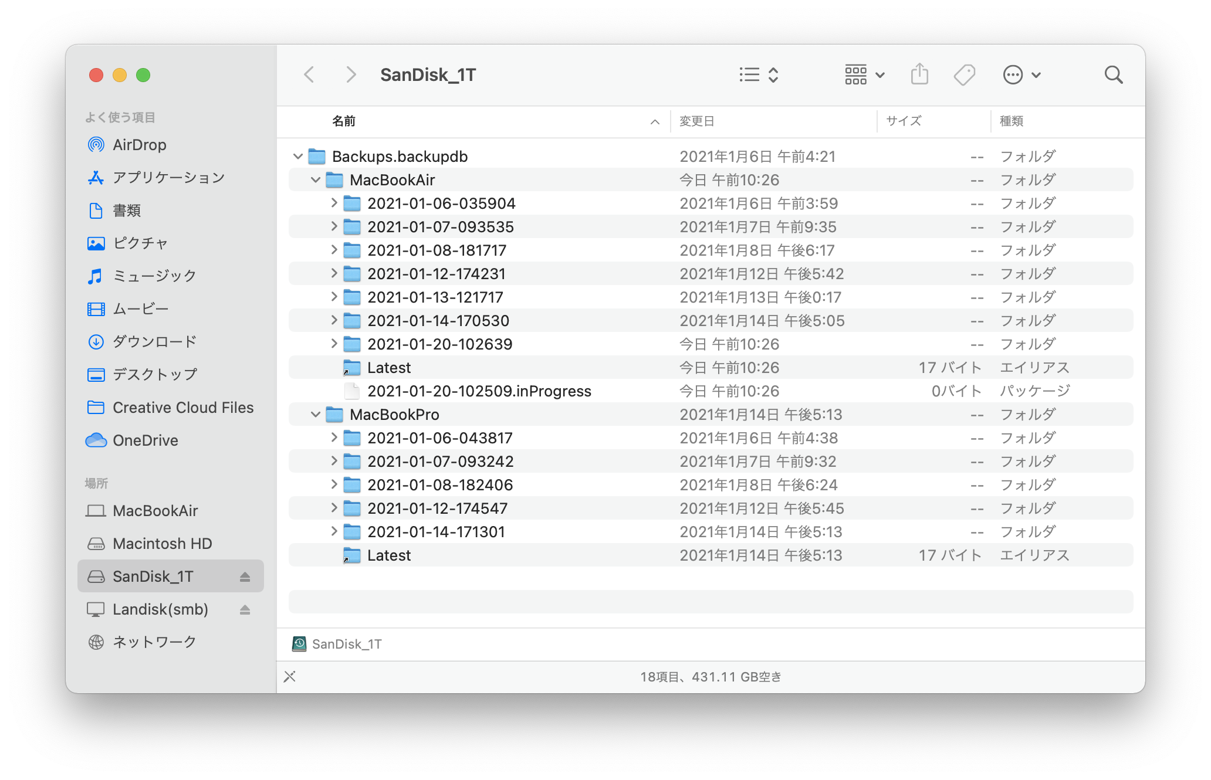Sort by the サイズ column header
The image size is (1211, 780).
(904, 121)
